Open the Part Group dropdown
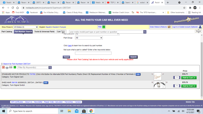The width and height of the screenshot is (203, 114). (89, 38)
